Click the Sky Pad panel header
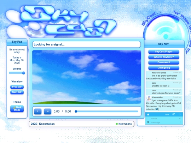This screenshot has height=143, width=191. [x=17, y=42]
